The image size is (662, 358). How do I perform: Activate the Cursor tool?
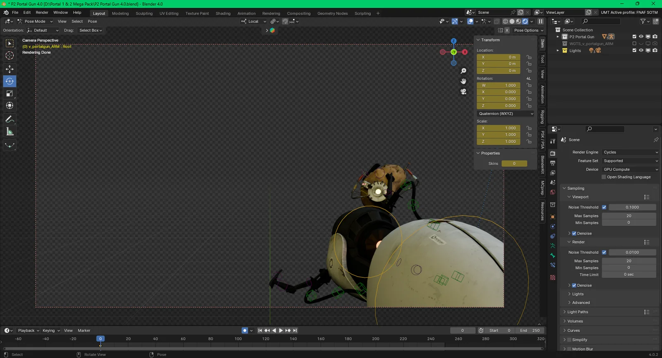10,55
